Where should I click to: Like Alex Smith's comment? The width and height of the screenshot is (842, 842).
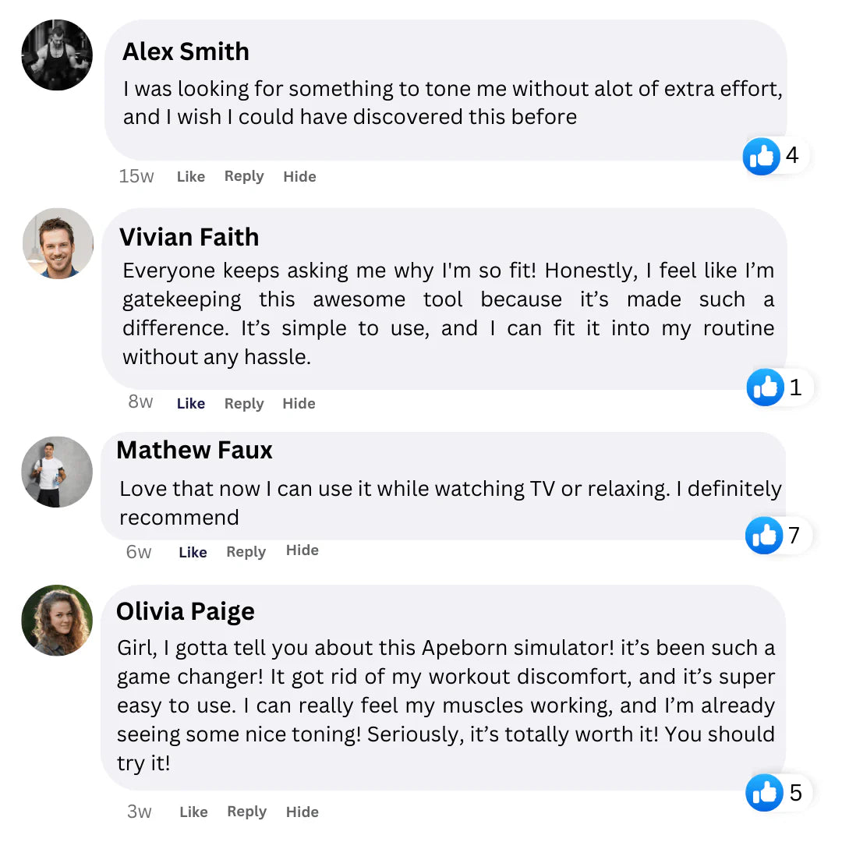(190, 176)
